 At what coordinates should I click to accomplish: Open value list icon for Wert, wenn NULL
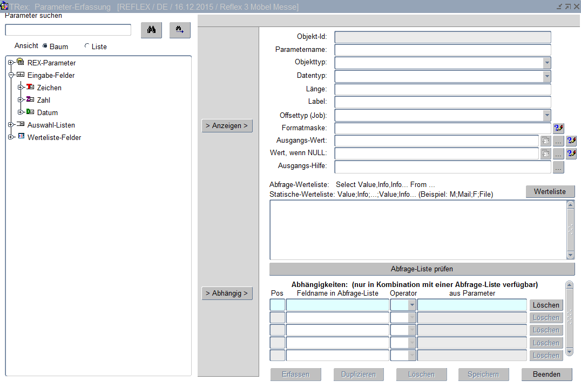[x=545, y=154]
